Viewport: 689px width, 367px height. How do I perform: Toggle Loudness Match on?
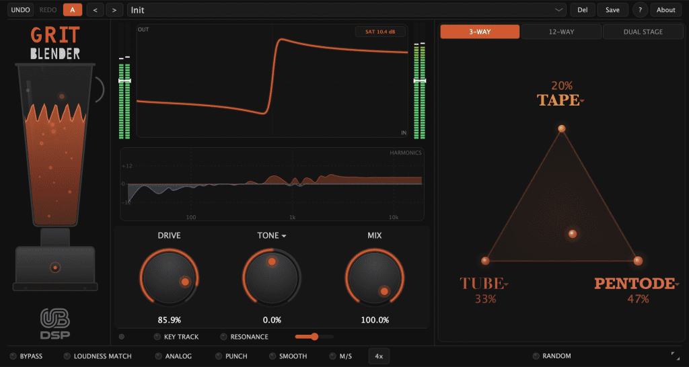(x=67, y=356)
